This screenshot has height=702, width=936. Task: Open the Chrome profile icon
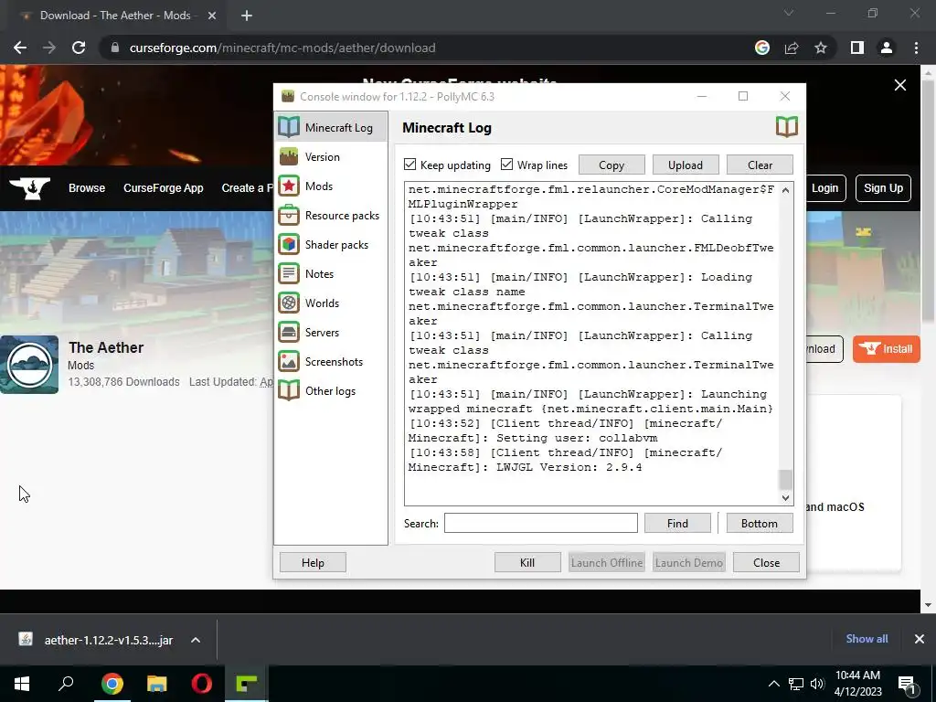click(x=887, y=48)
